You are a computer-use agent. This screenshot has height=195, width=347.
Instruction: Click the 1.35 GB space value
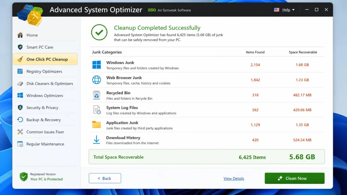[302, 125]
